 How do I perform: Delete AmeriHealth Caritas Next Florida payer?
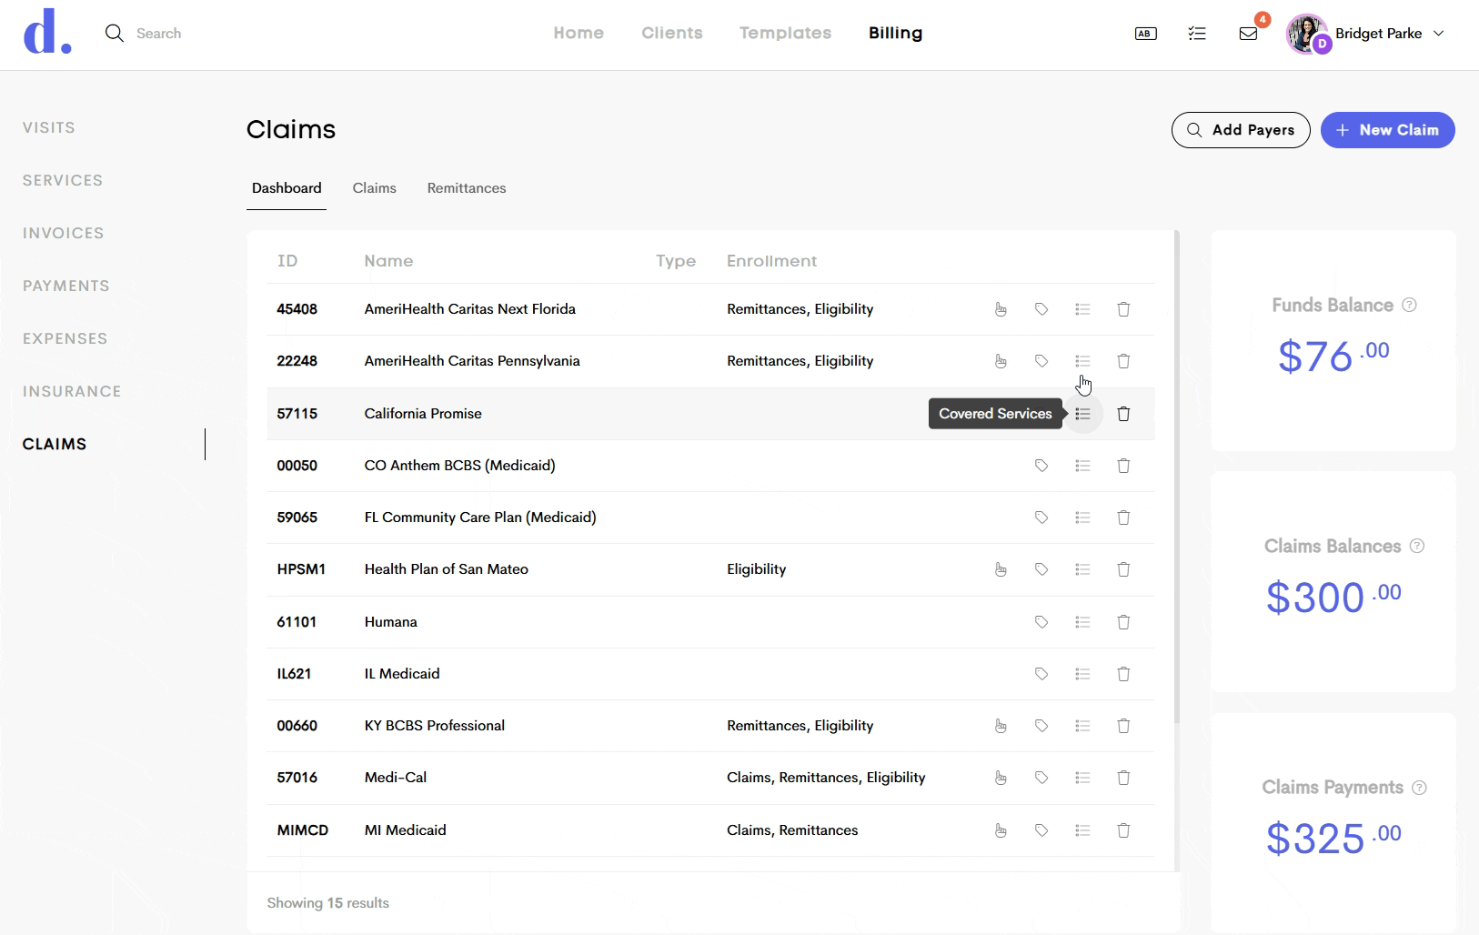1123,309
